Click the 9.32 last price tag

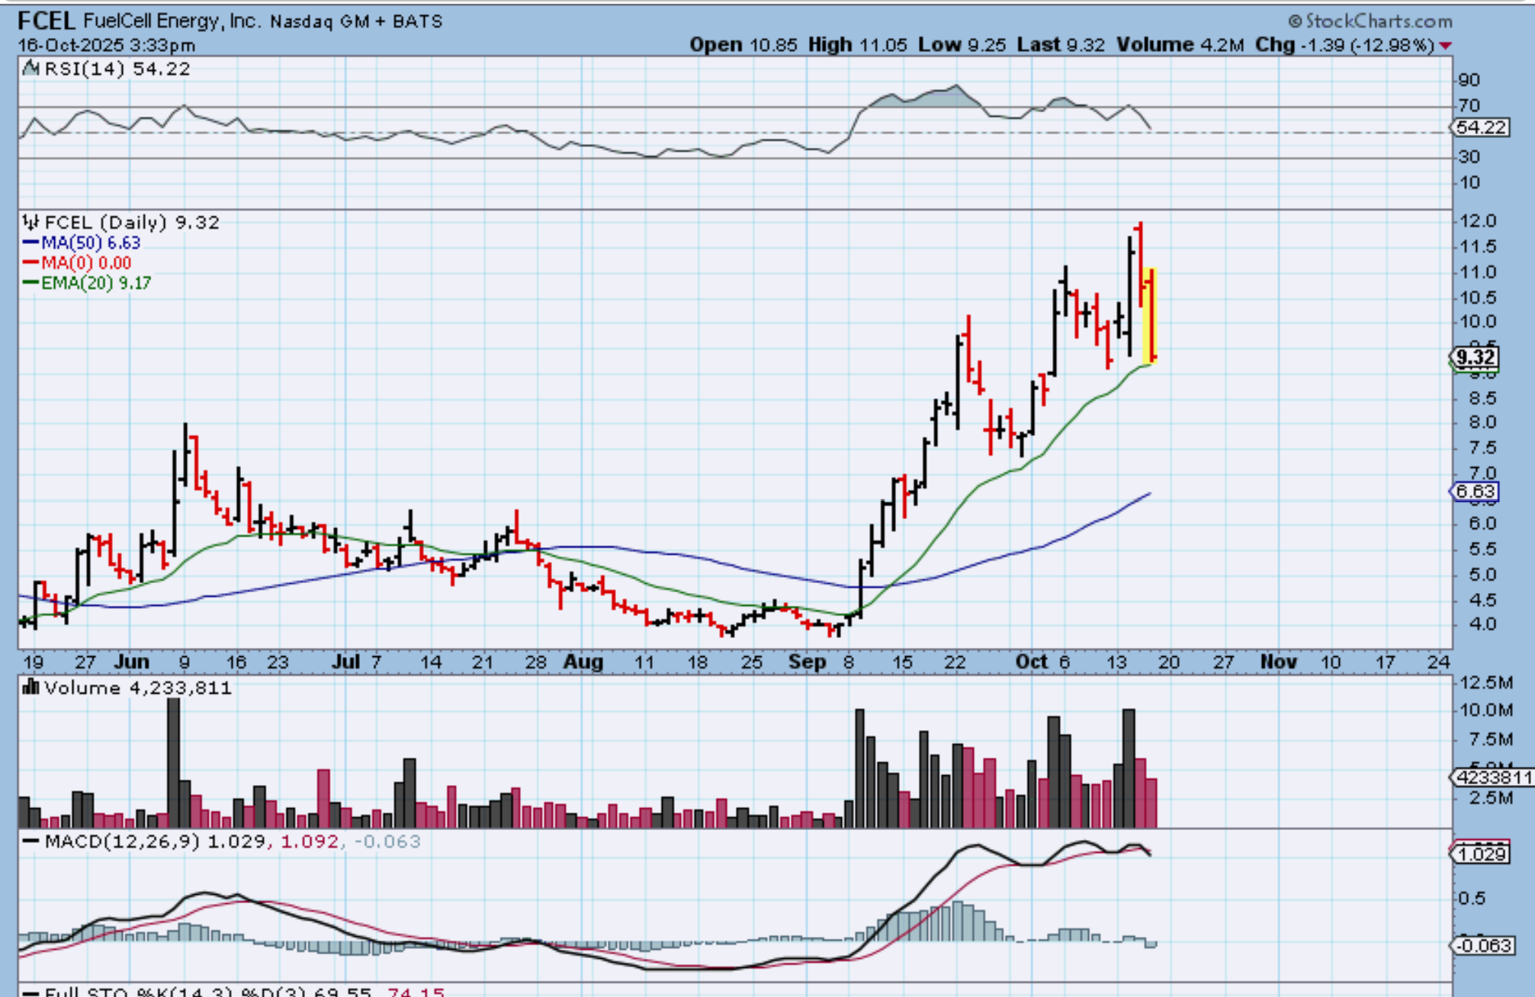coord(1476,357)
